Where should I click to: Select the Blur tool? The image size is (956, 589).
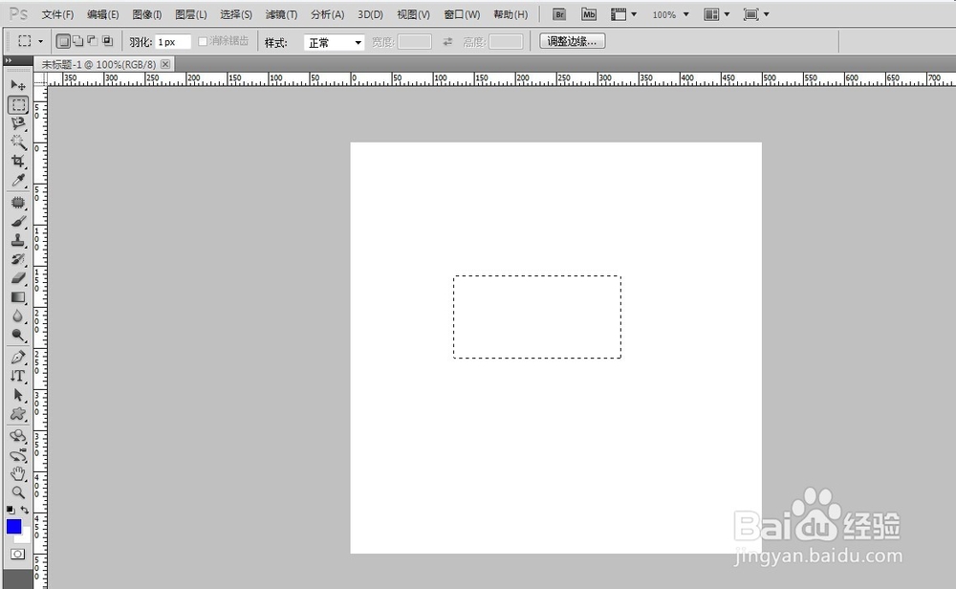click(x=18, y=316)
